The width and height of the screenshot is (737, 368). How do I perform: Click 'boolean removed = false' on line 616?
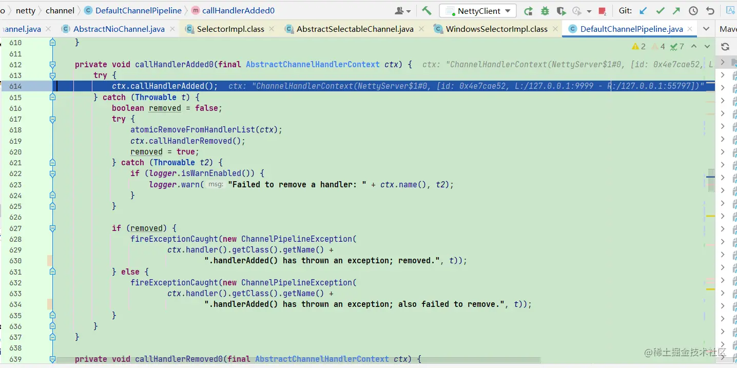pos(167,108)
